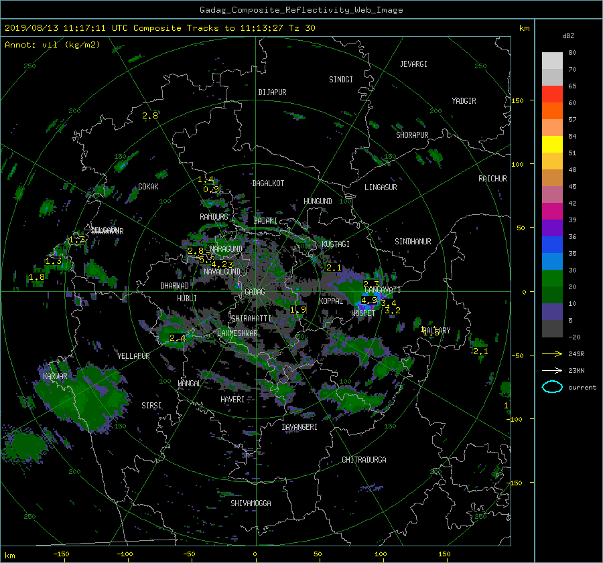Click the HANGAL city label
603x563 pixels.
[189, 384]
